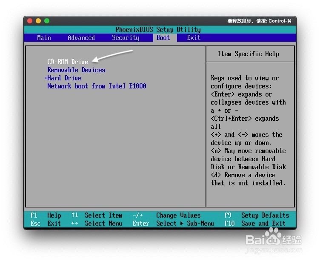Click the Esc Exit key hint
The width and height of the screenshot is (320, 261).
coord(46,224)
